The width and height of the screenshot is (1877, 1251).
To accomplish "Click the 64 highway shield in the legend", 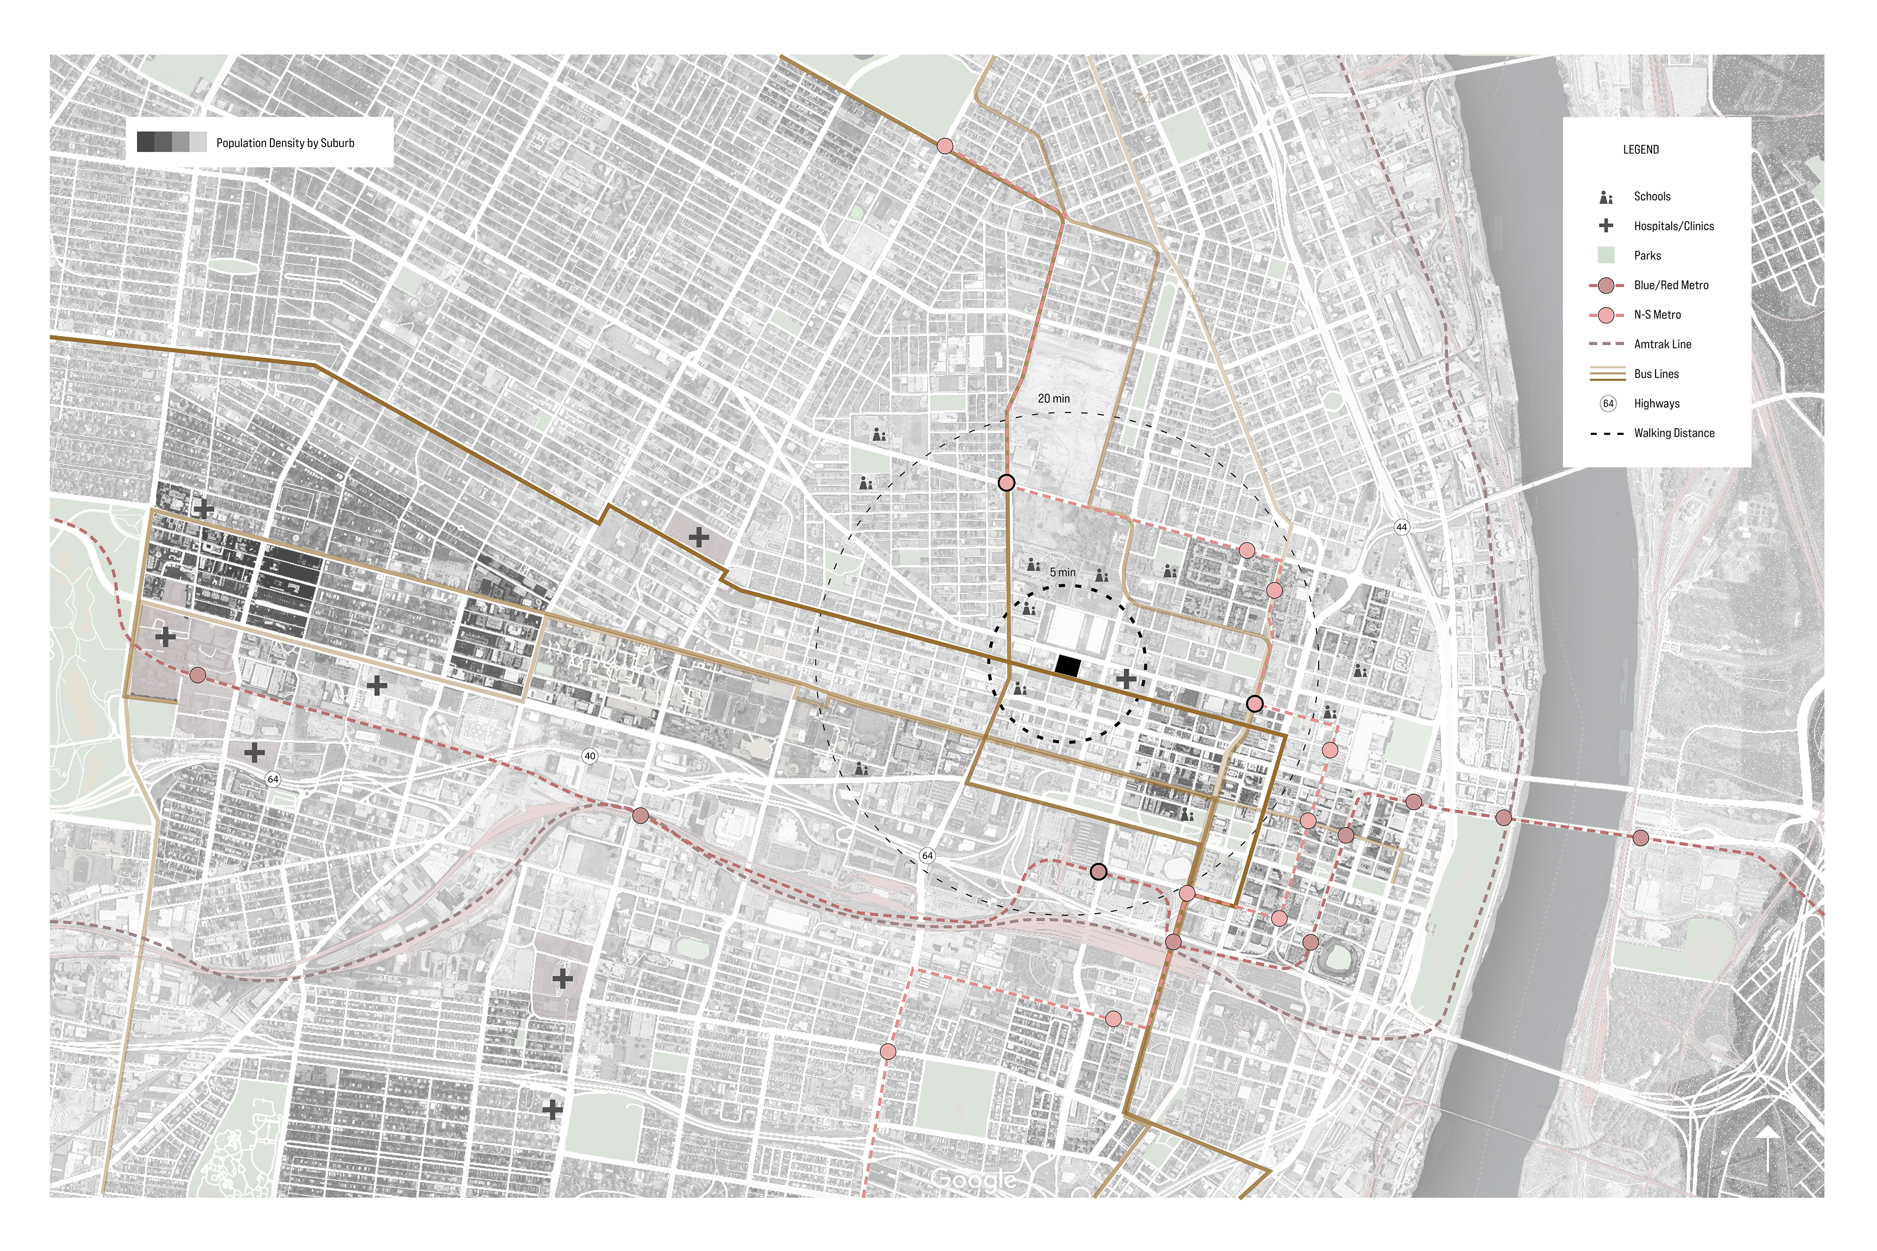I will (x=1608, y=404).
